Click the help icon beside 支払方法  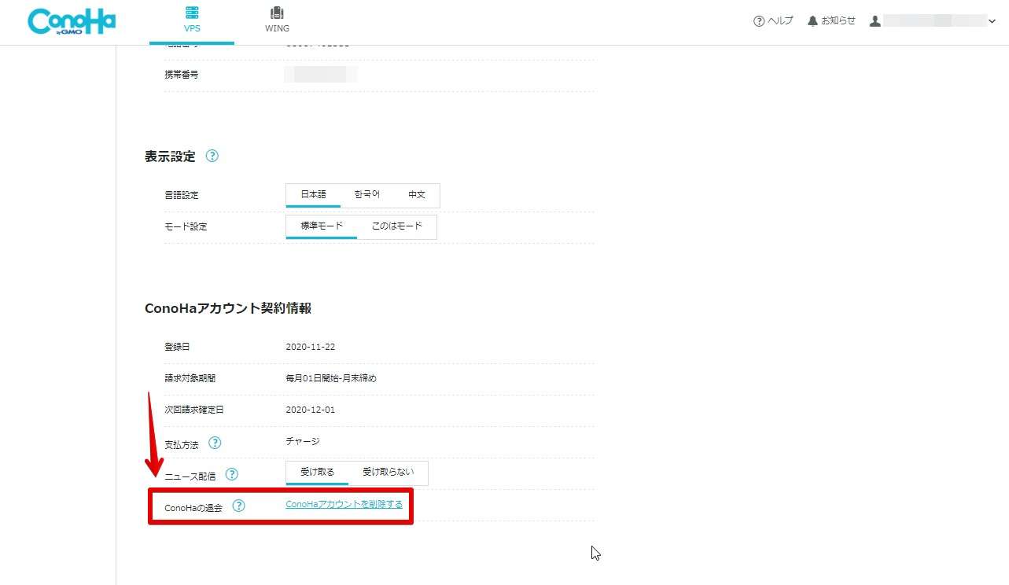[x=215, y=443]
